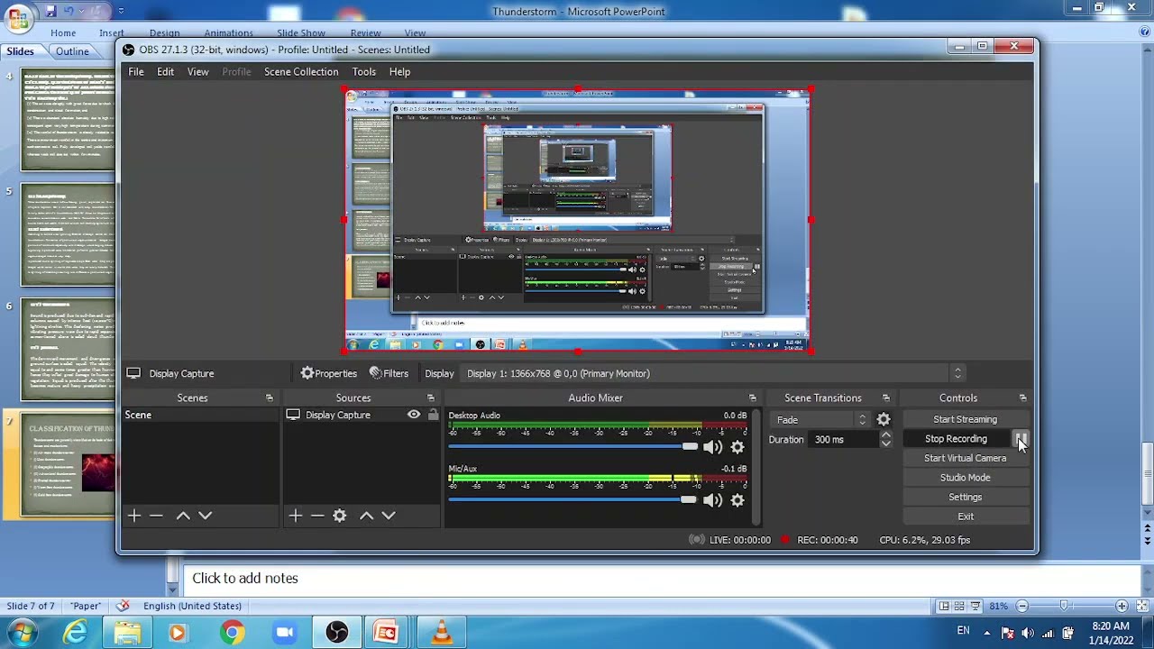Mute Desktop Audio speaker

click(713, 447)
